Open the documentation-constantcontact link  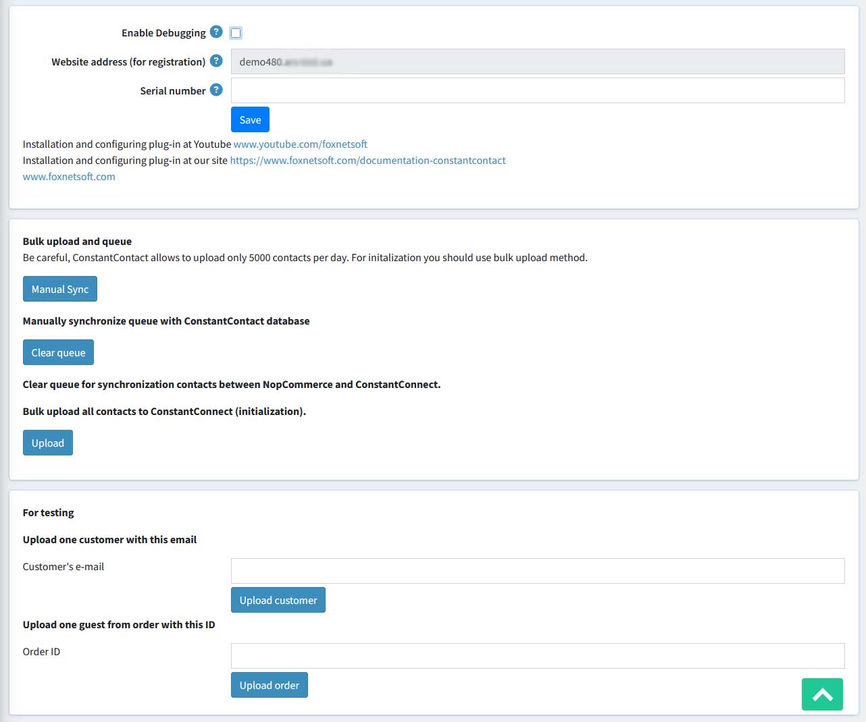pyautogui.click(x=367, y=161)
